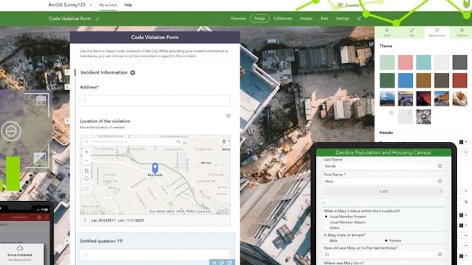Click the Lat Lon coordinates readout

pyautogui.click(x=118, y=221)
